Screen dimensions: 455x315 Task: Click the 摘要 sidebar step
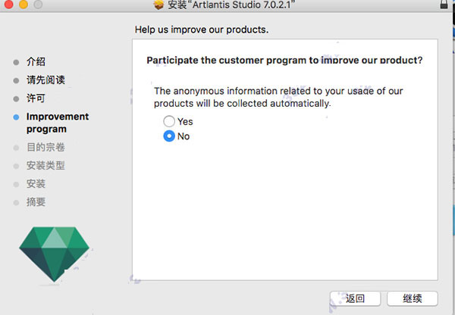click(x=36, y=202)
